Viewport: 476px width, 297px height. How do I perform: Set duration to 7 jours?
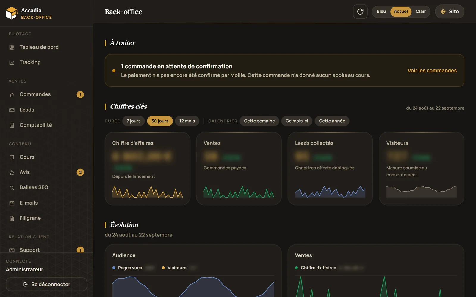134,121
